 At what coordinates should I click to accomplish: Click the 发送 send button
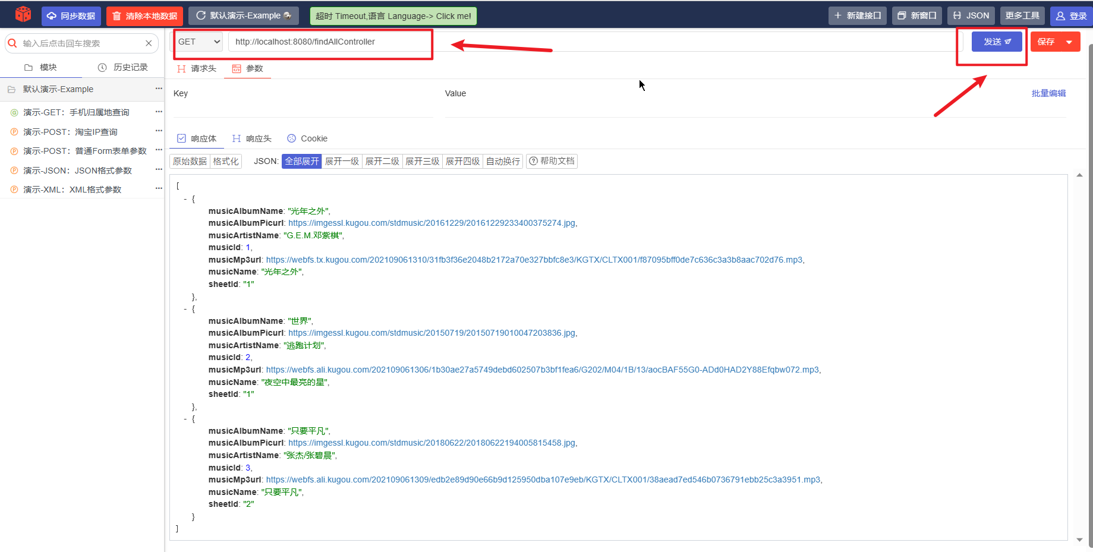pyautogui.click(x=997, y=42)
